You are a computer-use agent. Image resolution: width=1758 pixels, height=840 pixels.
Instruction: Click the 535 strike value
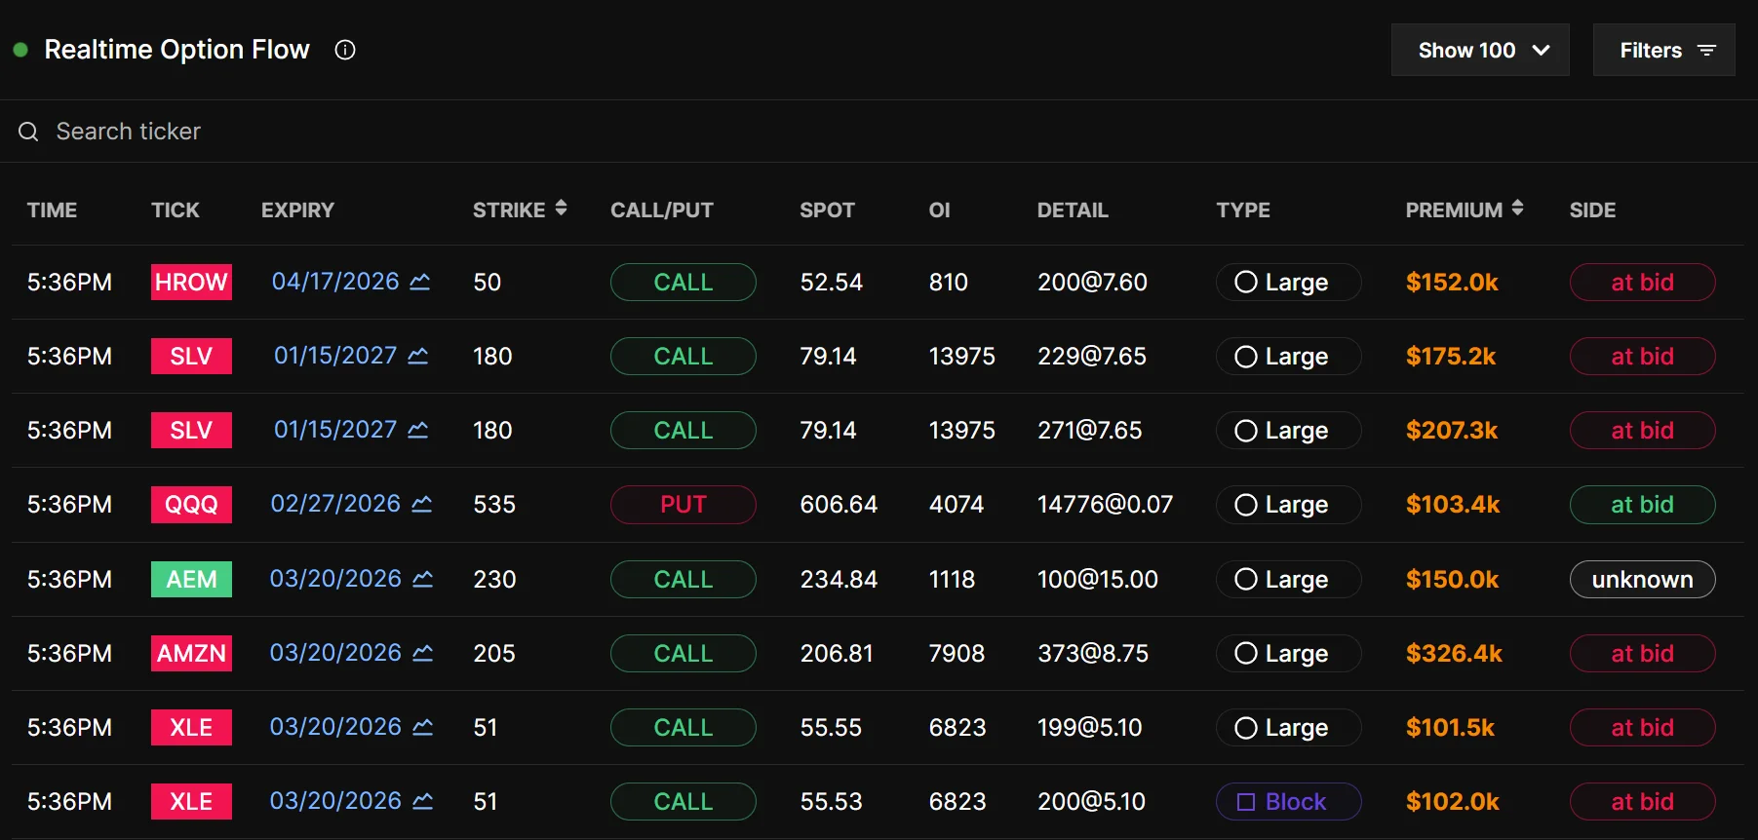[494, 504]
